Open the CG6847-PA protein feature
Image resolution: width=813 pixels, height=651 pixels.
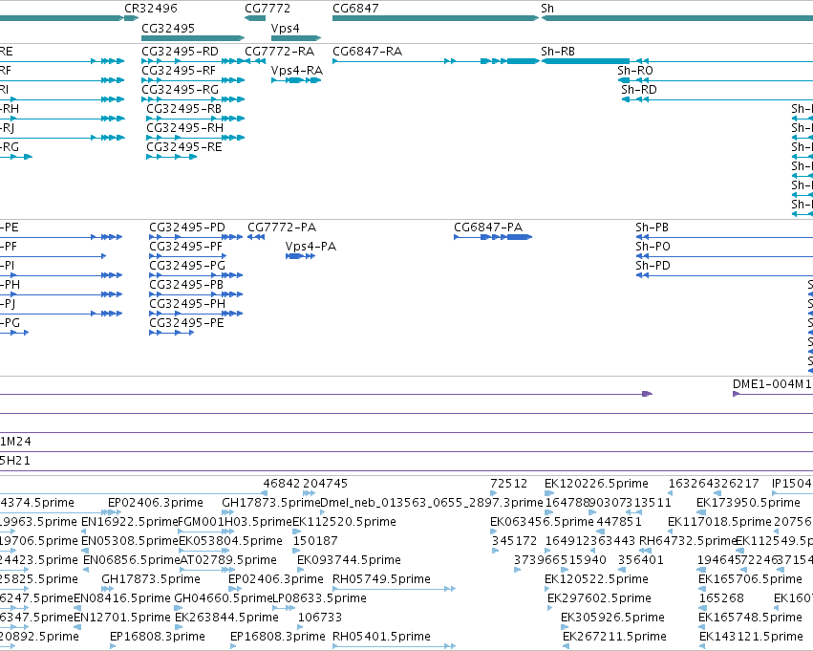tap(493, 237)
